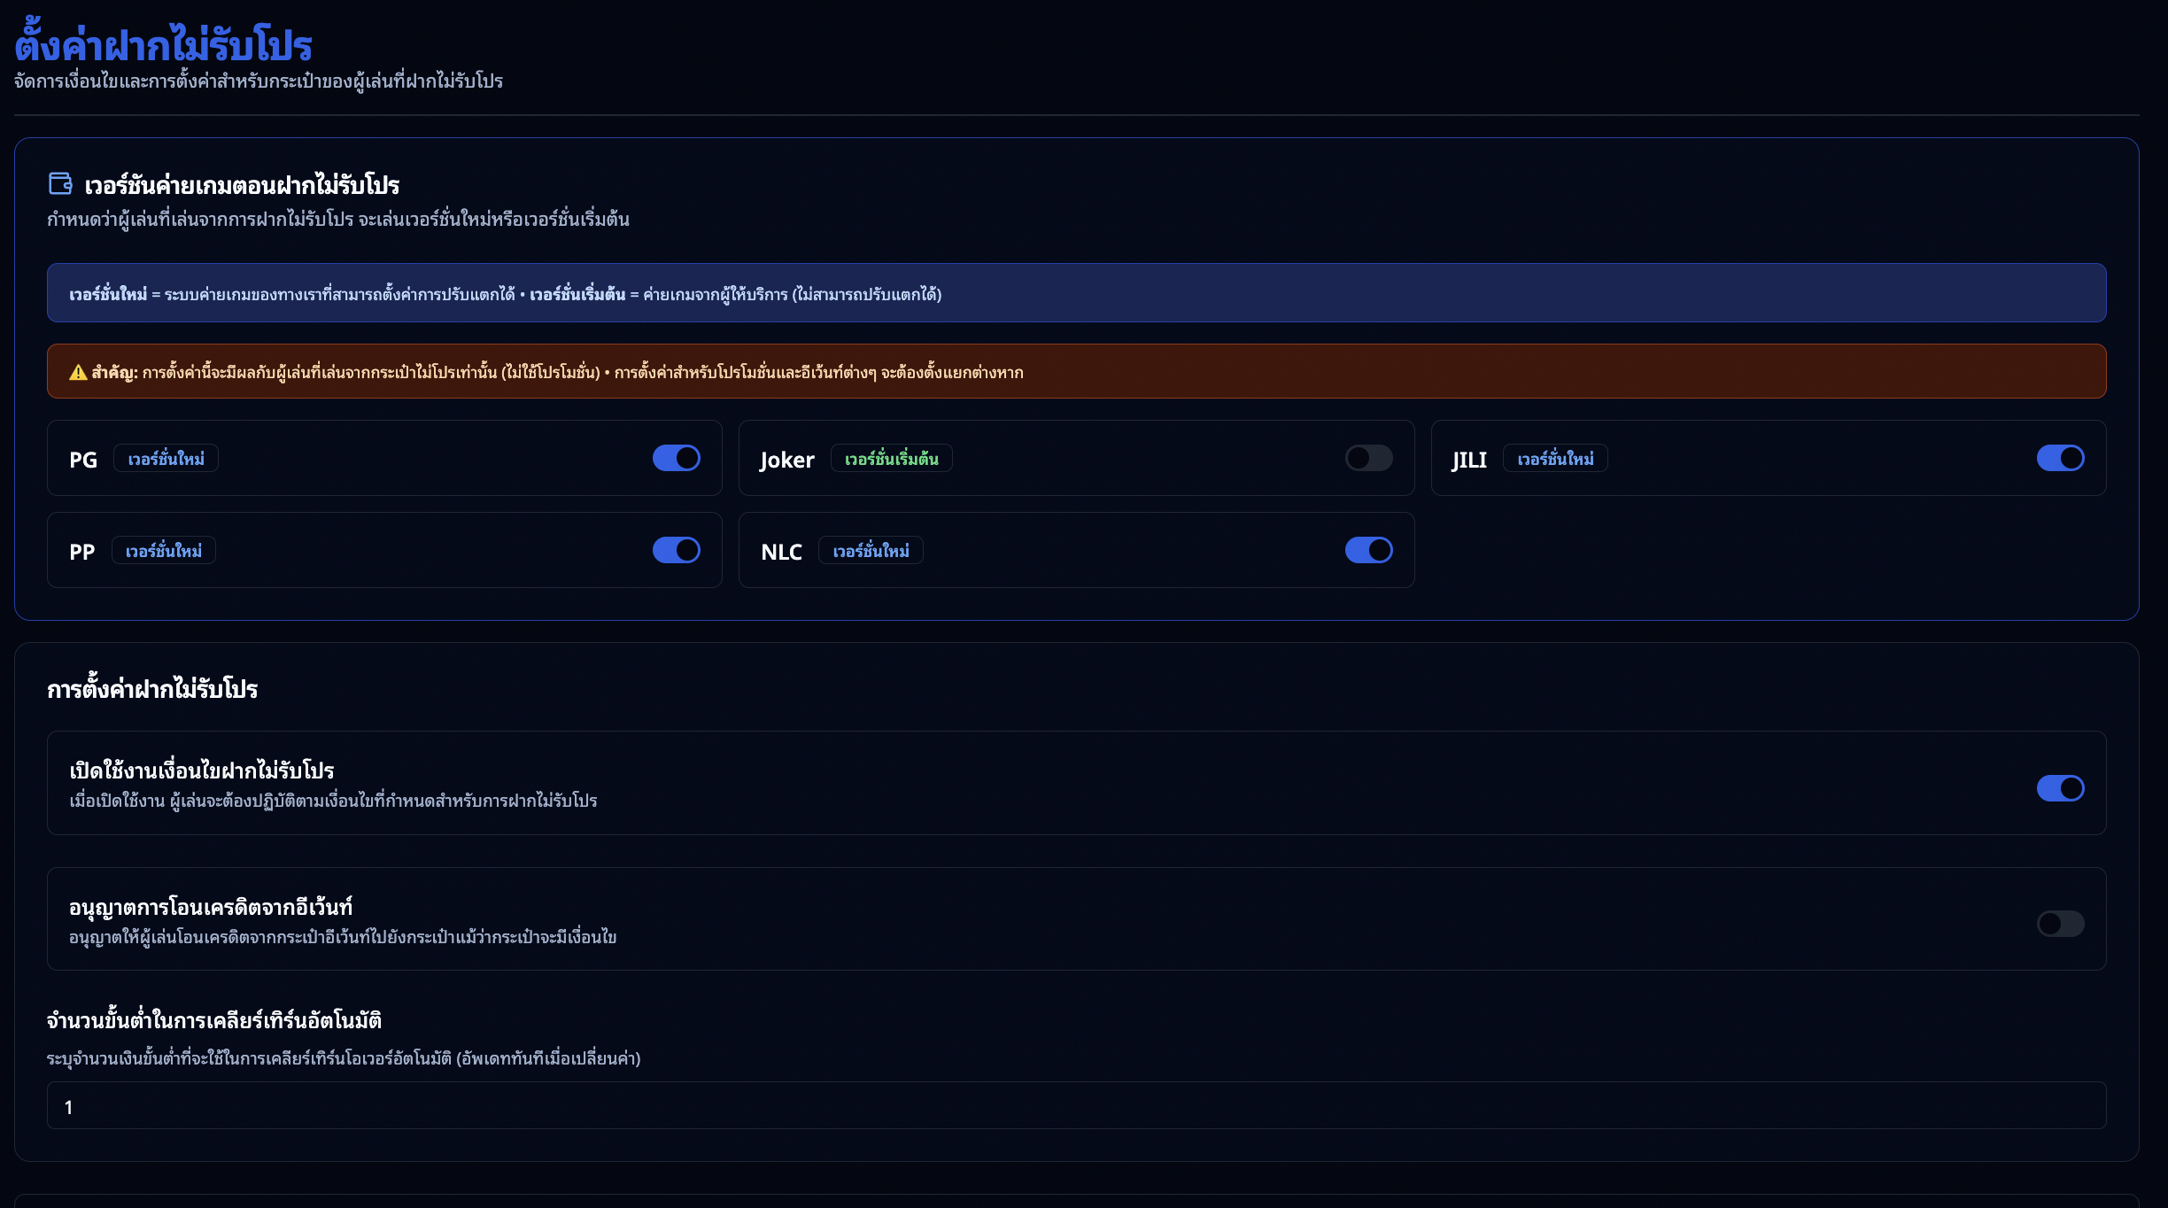Disable the เปิดใช้งานเงื่อนไขฝากไม่รับโปร toggle
The width and height of the screenshot is (2168, 1208).
pos(2060,787)
